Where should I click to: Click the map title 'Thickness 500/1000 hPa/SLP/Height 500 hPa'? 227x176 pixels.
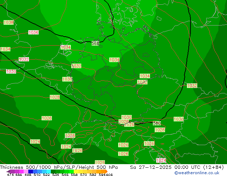tap(59, 167)
